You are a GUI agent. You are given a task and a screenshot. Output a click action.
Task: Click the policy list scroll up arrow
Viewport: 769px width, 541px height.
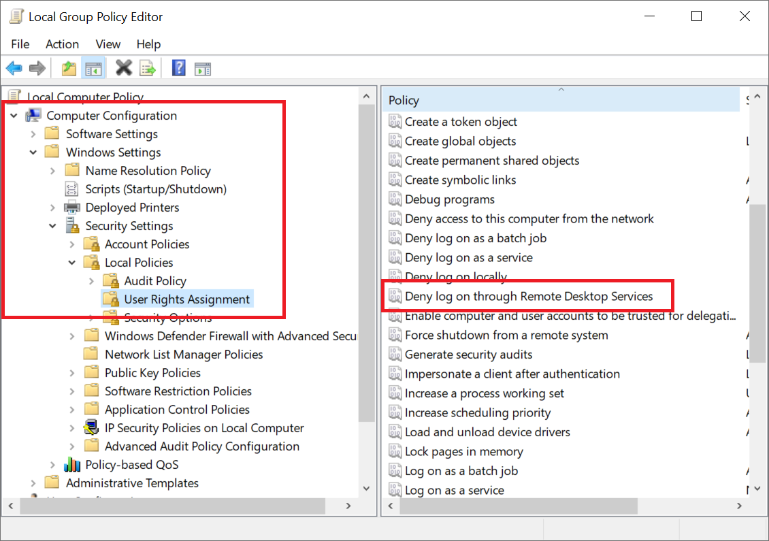[757, 97]
